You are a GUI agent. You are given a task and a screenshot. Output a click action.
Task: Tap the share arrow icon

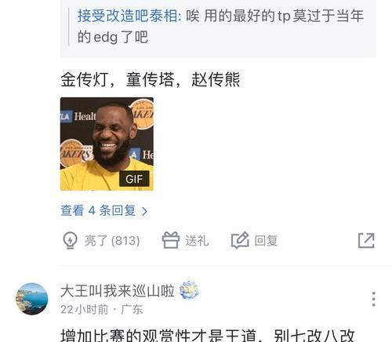pos(366,240)
